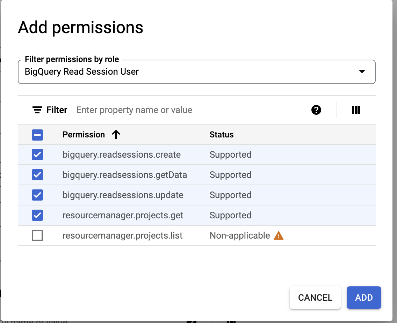Select resourcemanager.projects.list text

[x=122, y=235]
